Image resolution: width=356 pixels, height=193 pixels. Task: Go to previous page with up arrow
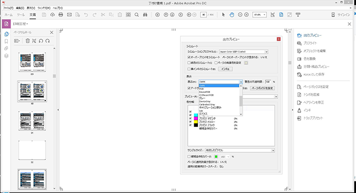pyautogui.click(x=166, y=15)
